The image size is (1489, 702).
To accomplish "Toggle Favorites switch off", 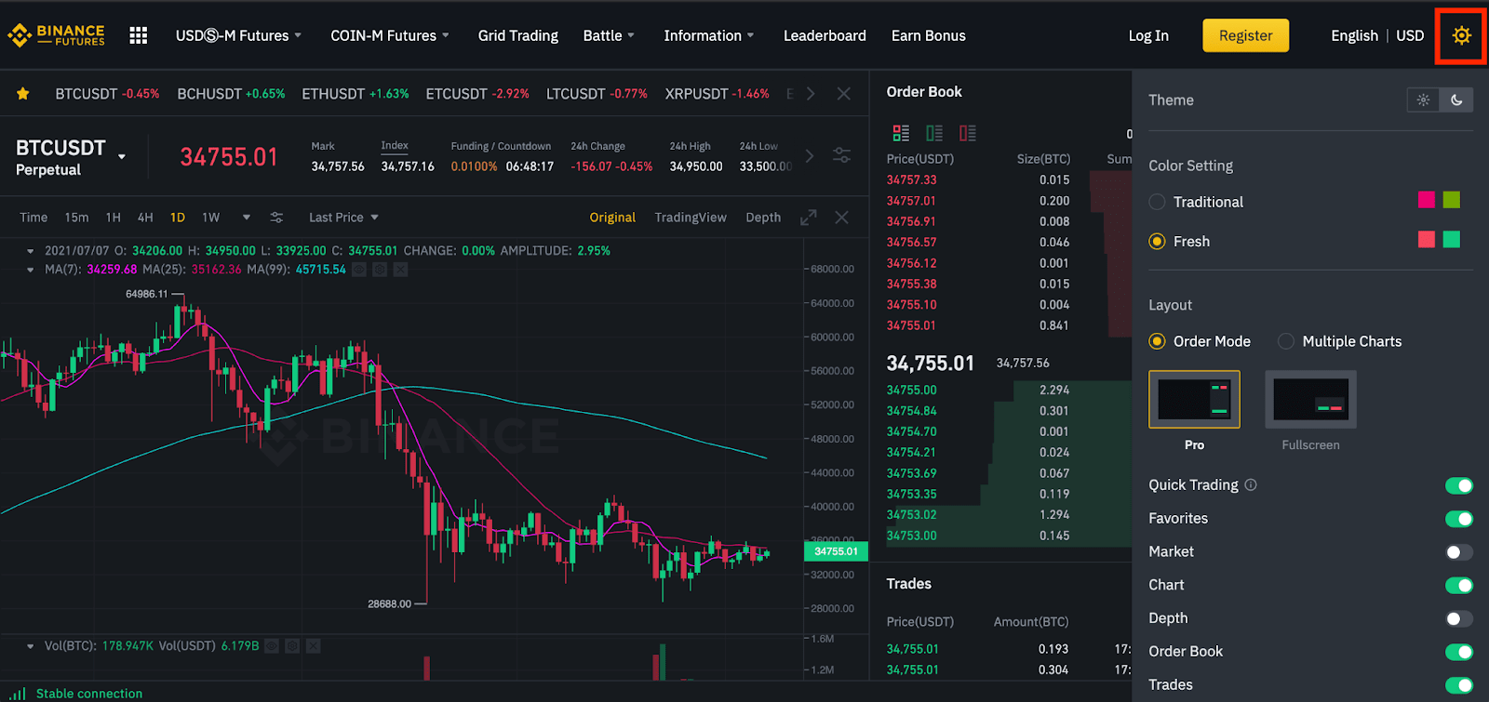I will click(x=1459, y=519).
